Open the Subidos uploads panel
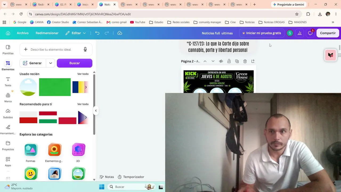This screenshot has height=192, width=341. point(8,114)
